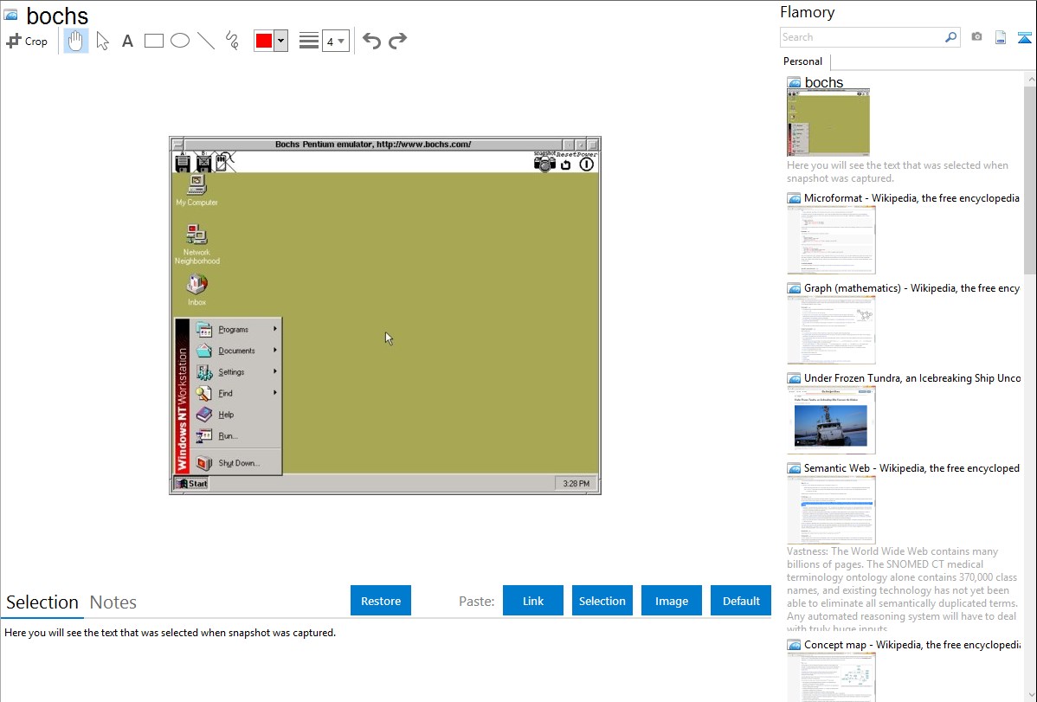
Task: Select the Crop tool
Action: pyautogui.click(x=27, y=41)
